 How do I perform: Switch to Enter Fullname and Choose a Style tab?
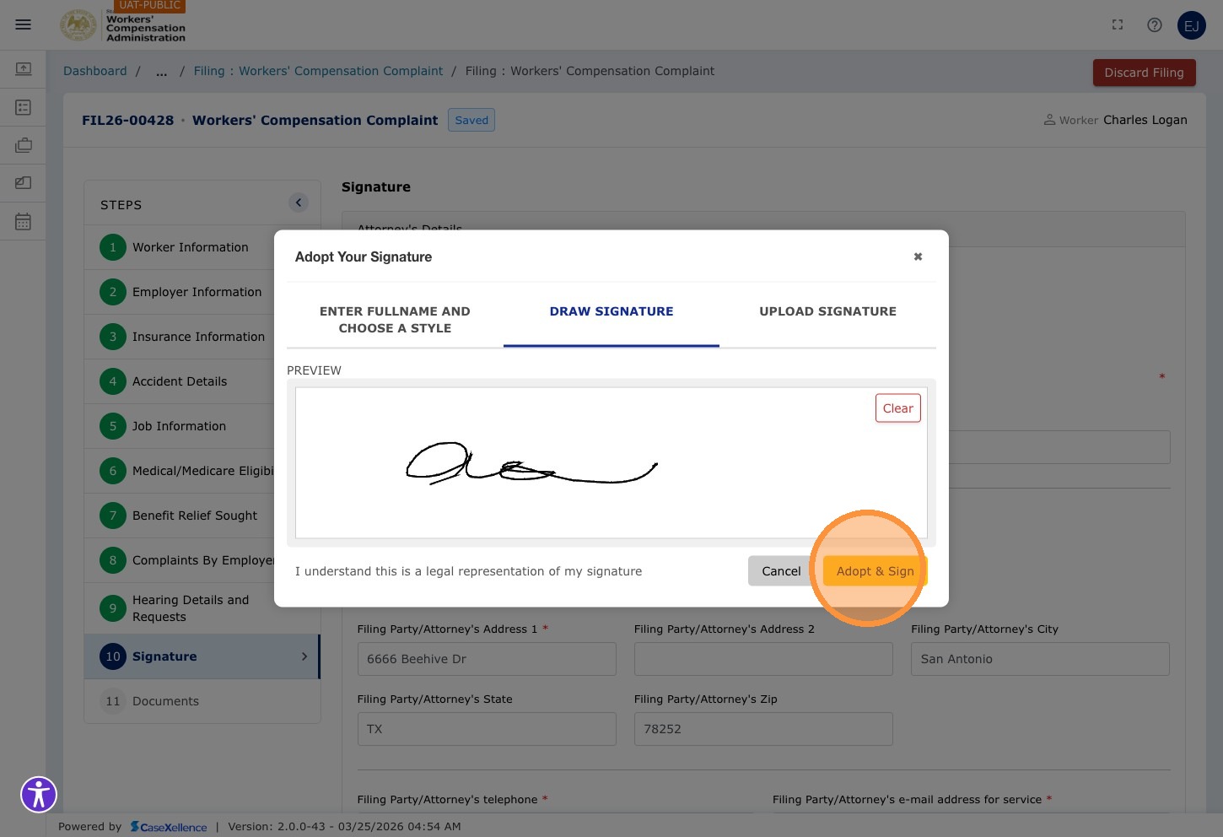pyautogui.click(x=395, y=319)
